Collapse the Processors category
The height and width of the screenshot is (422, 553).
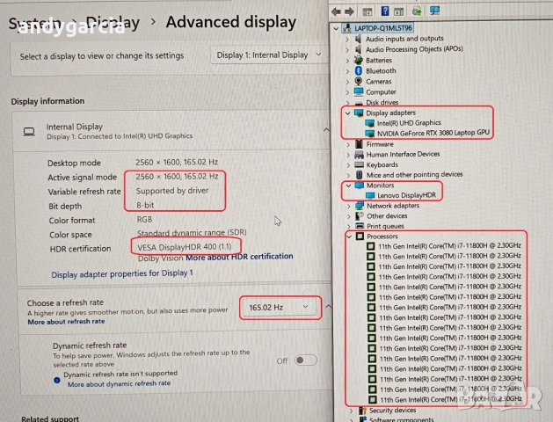350,236
